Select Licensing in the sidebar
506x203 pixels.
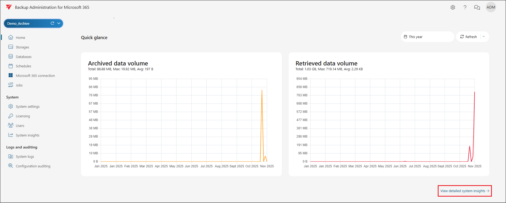point(23,116)
